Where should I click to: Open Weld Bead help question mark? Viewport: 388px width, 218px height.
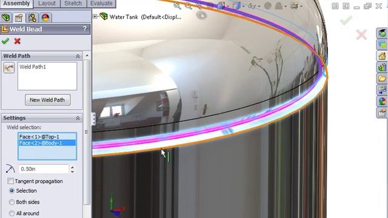tap(85, 29)
